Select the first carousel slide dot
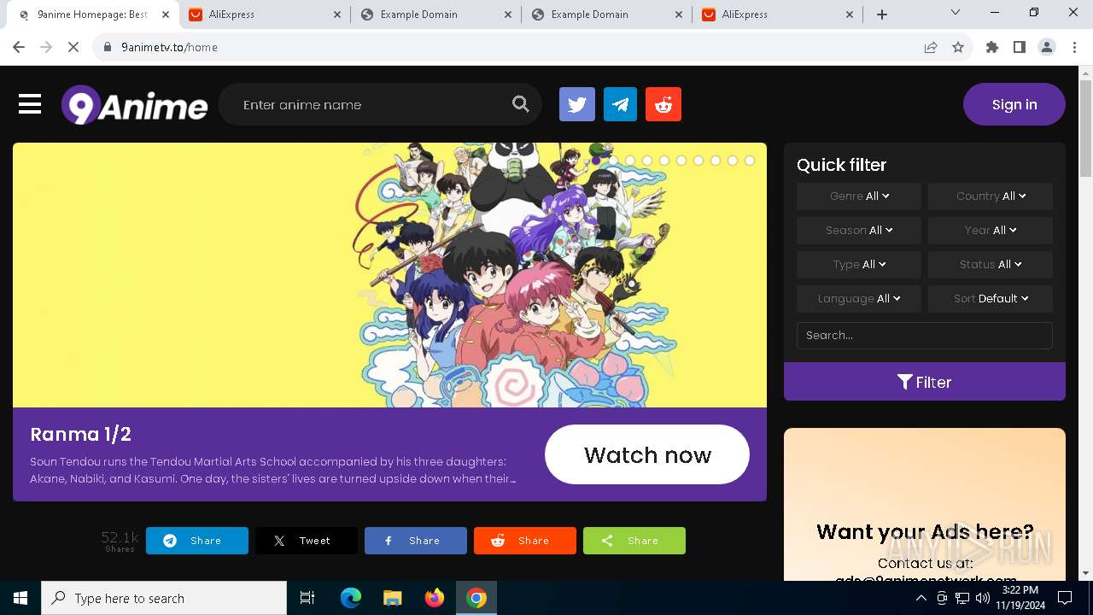Image resolution: width=1093 pixels, height=615 pixels. pos(596,161)
